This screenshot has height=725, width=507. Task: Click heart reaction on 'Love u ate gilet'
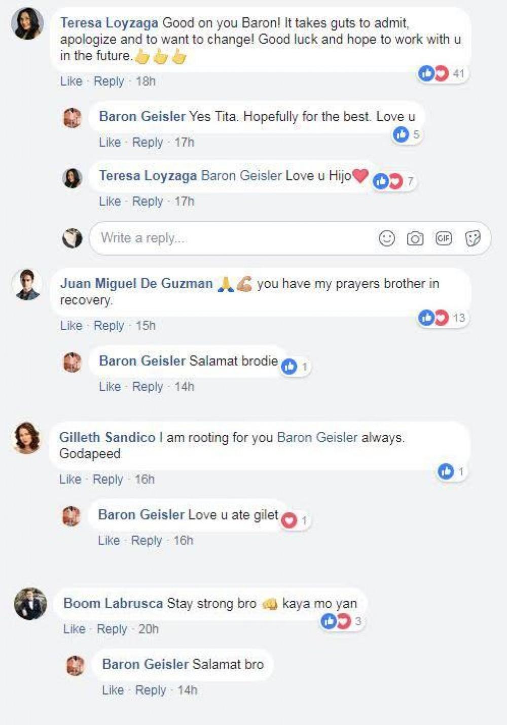[x=289, y=521]
